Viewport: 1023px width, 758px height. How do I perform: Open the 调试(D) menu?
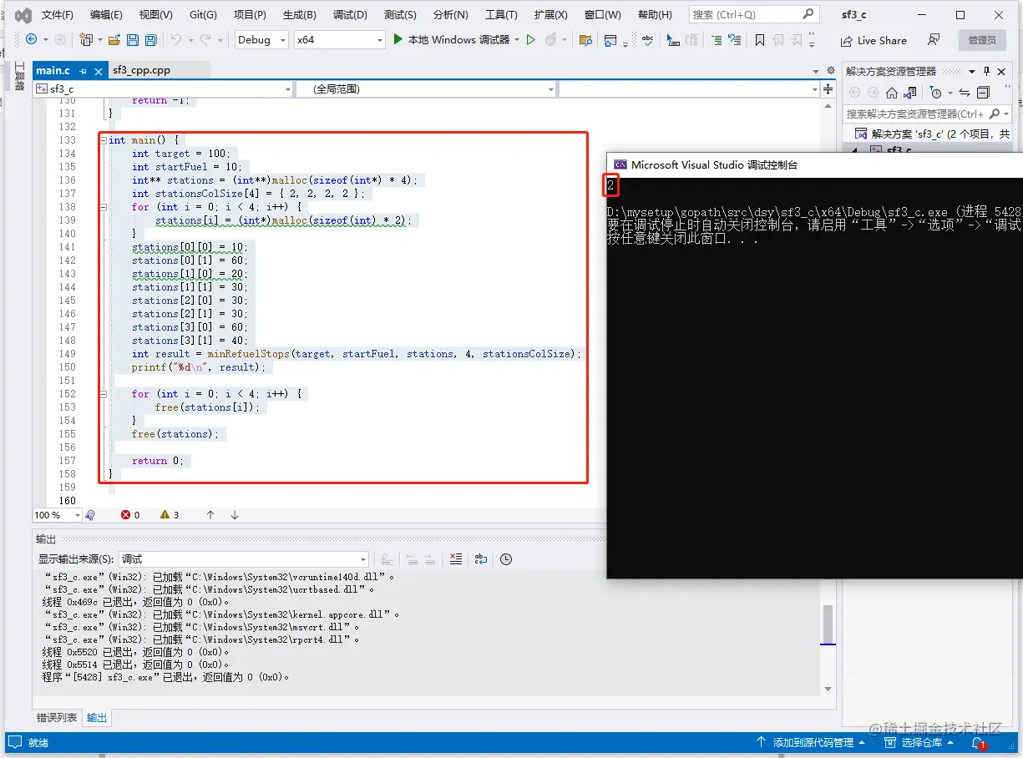pos(350,15)
